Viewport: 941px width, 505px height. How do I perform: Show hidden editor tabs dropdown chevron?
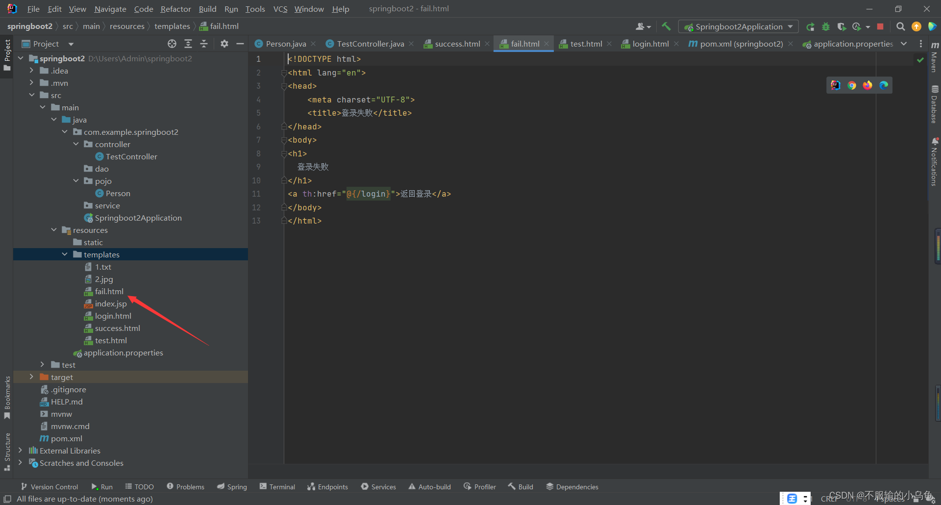pos(904,44)
